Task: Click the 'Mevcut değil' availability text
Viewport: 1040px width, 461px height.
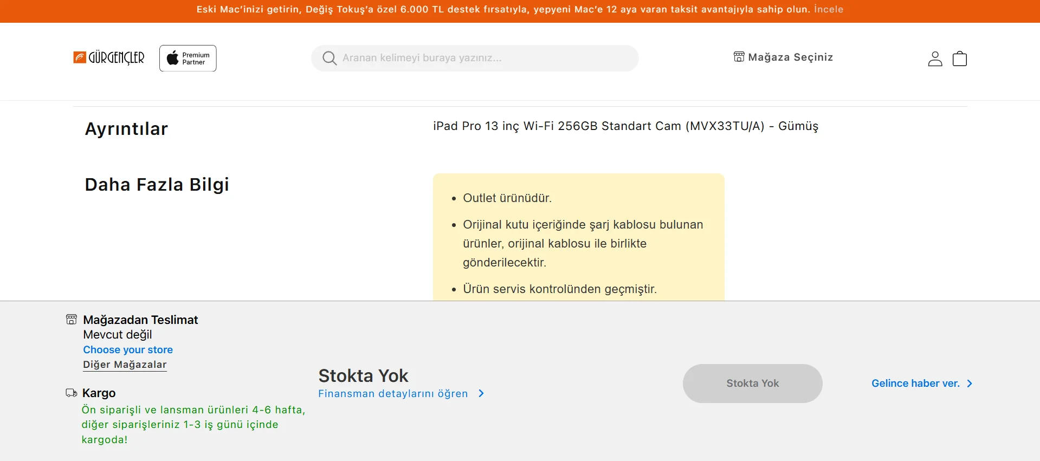Action: click(x=118, y=335)
